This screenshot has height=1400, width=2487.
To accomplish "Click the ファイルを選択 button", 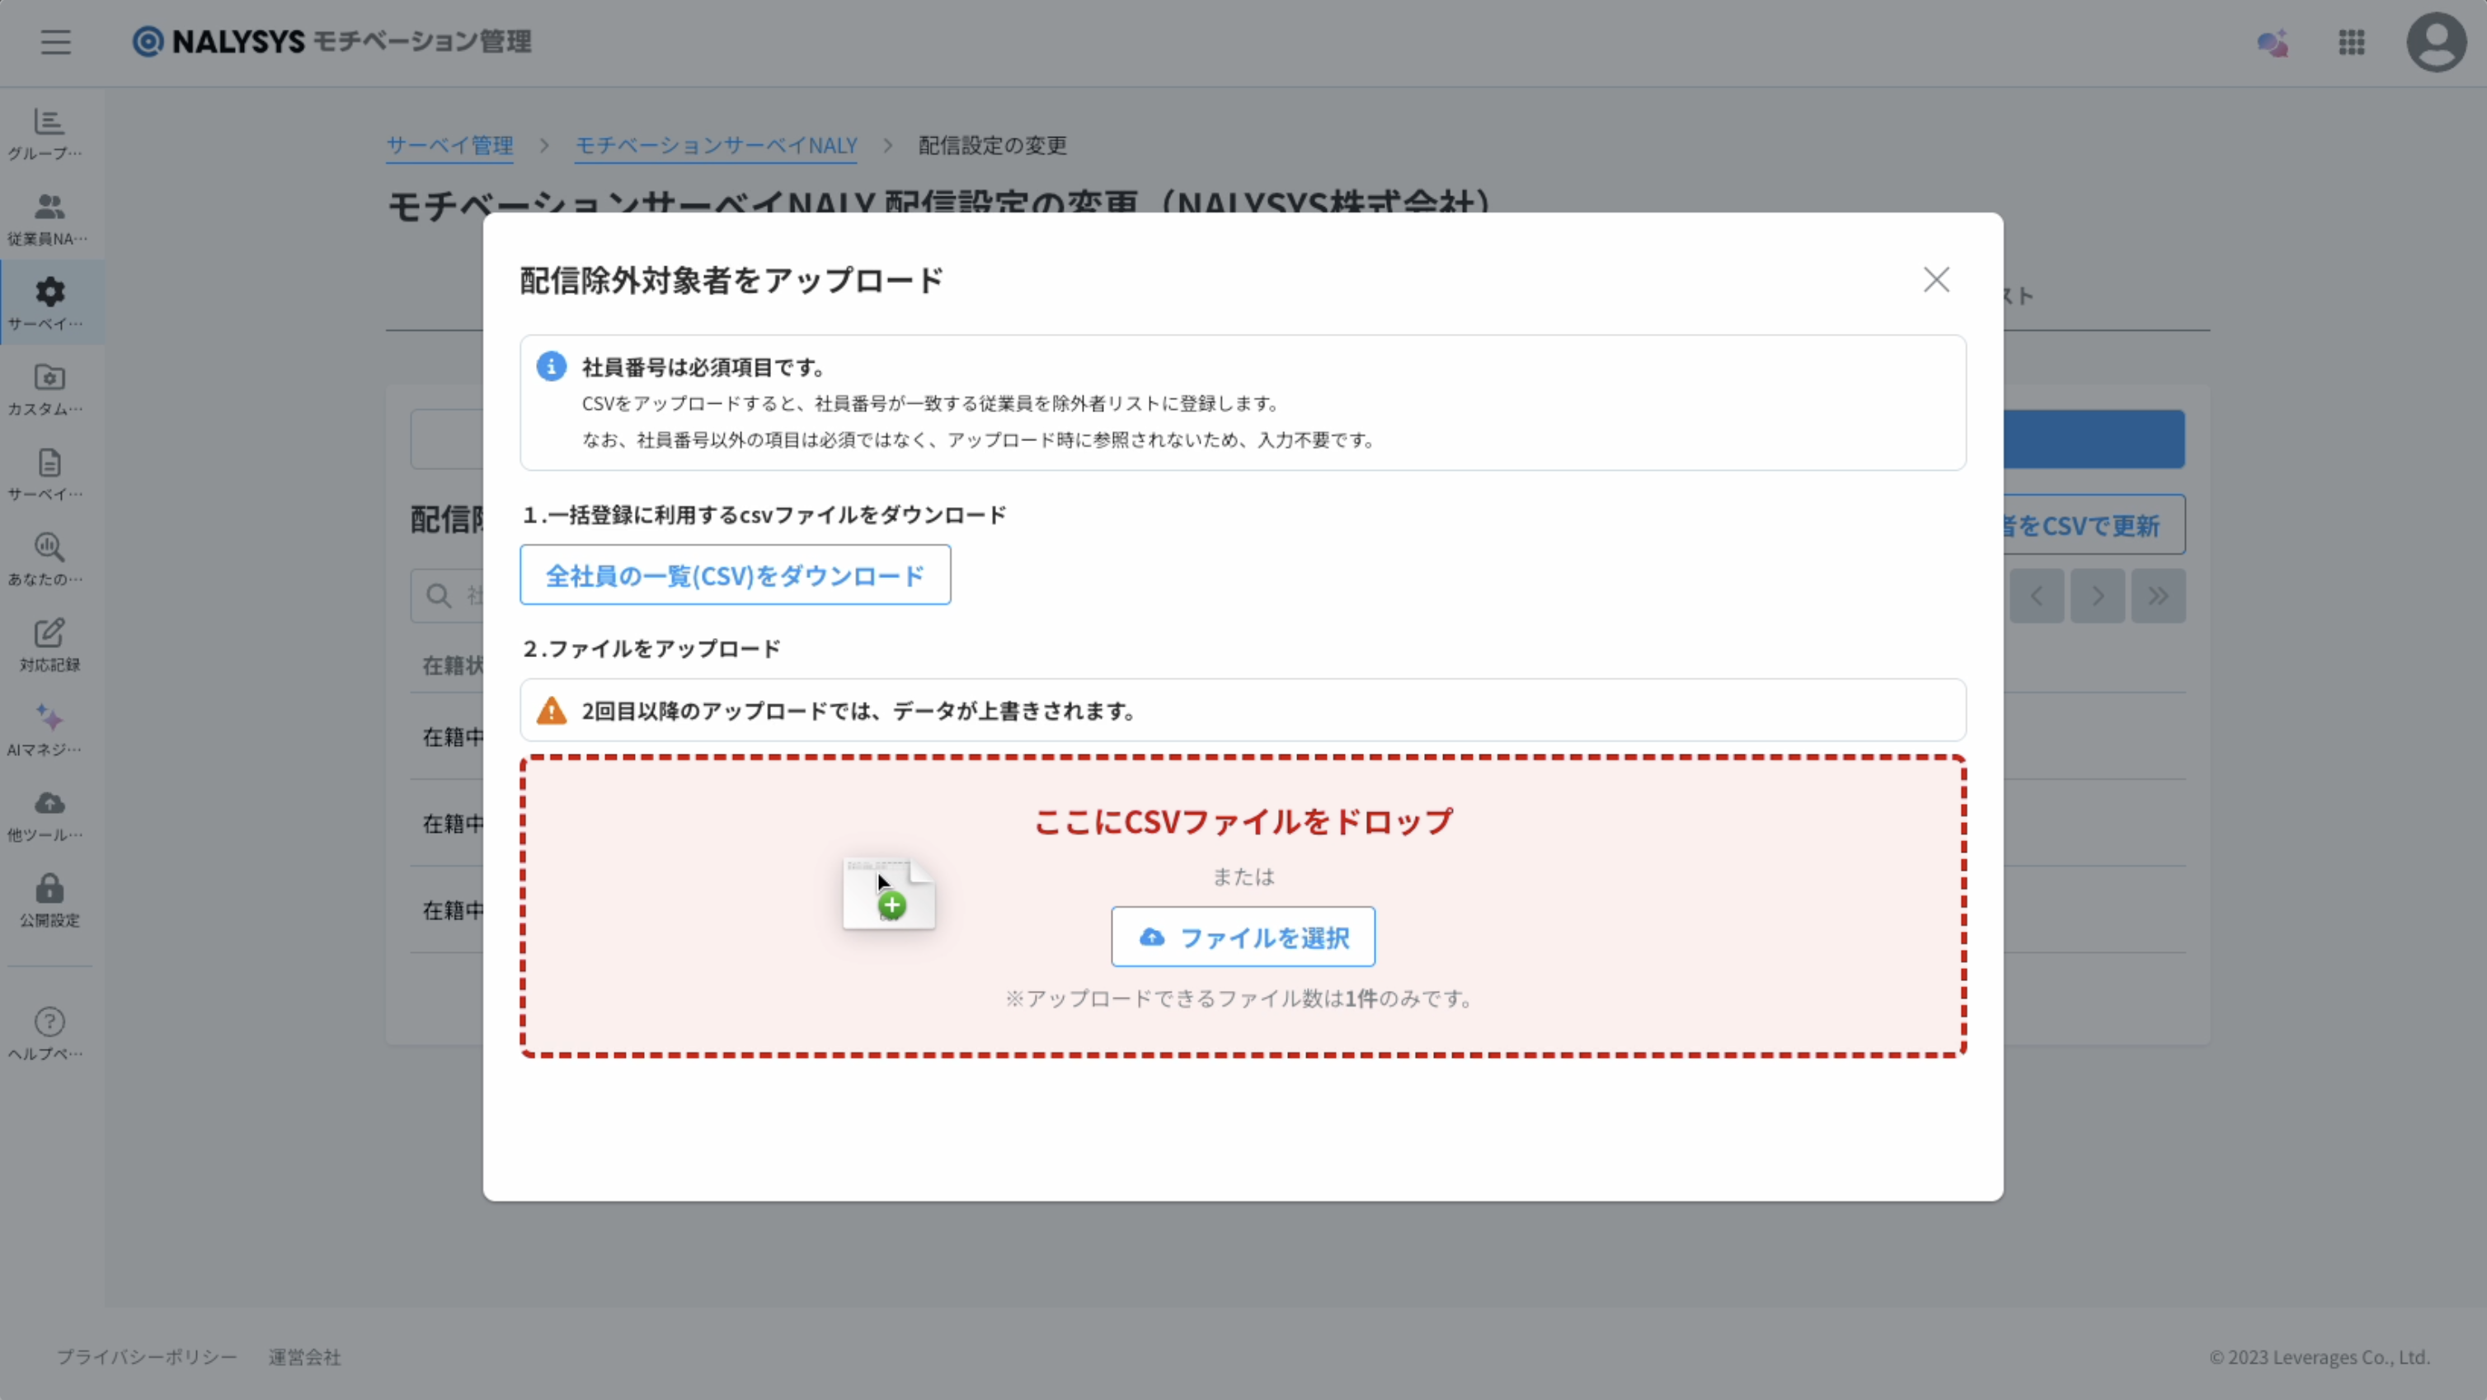I will tap(1243, 937).
